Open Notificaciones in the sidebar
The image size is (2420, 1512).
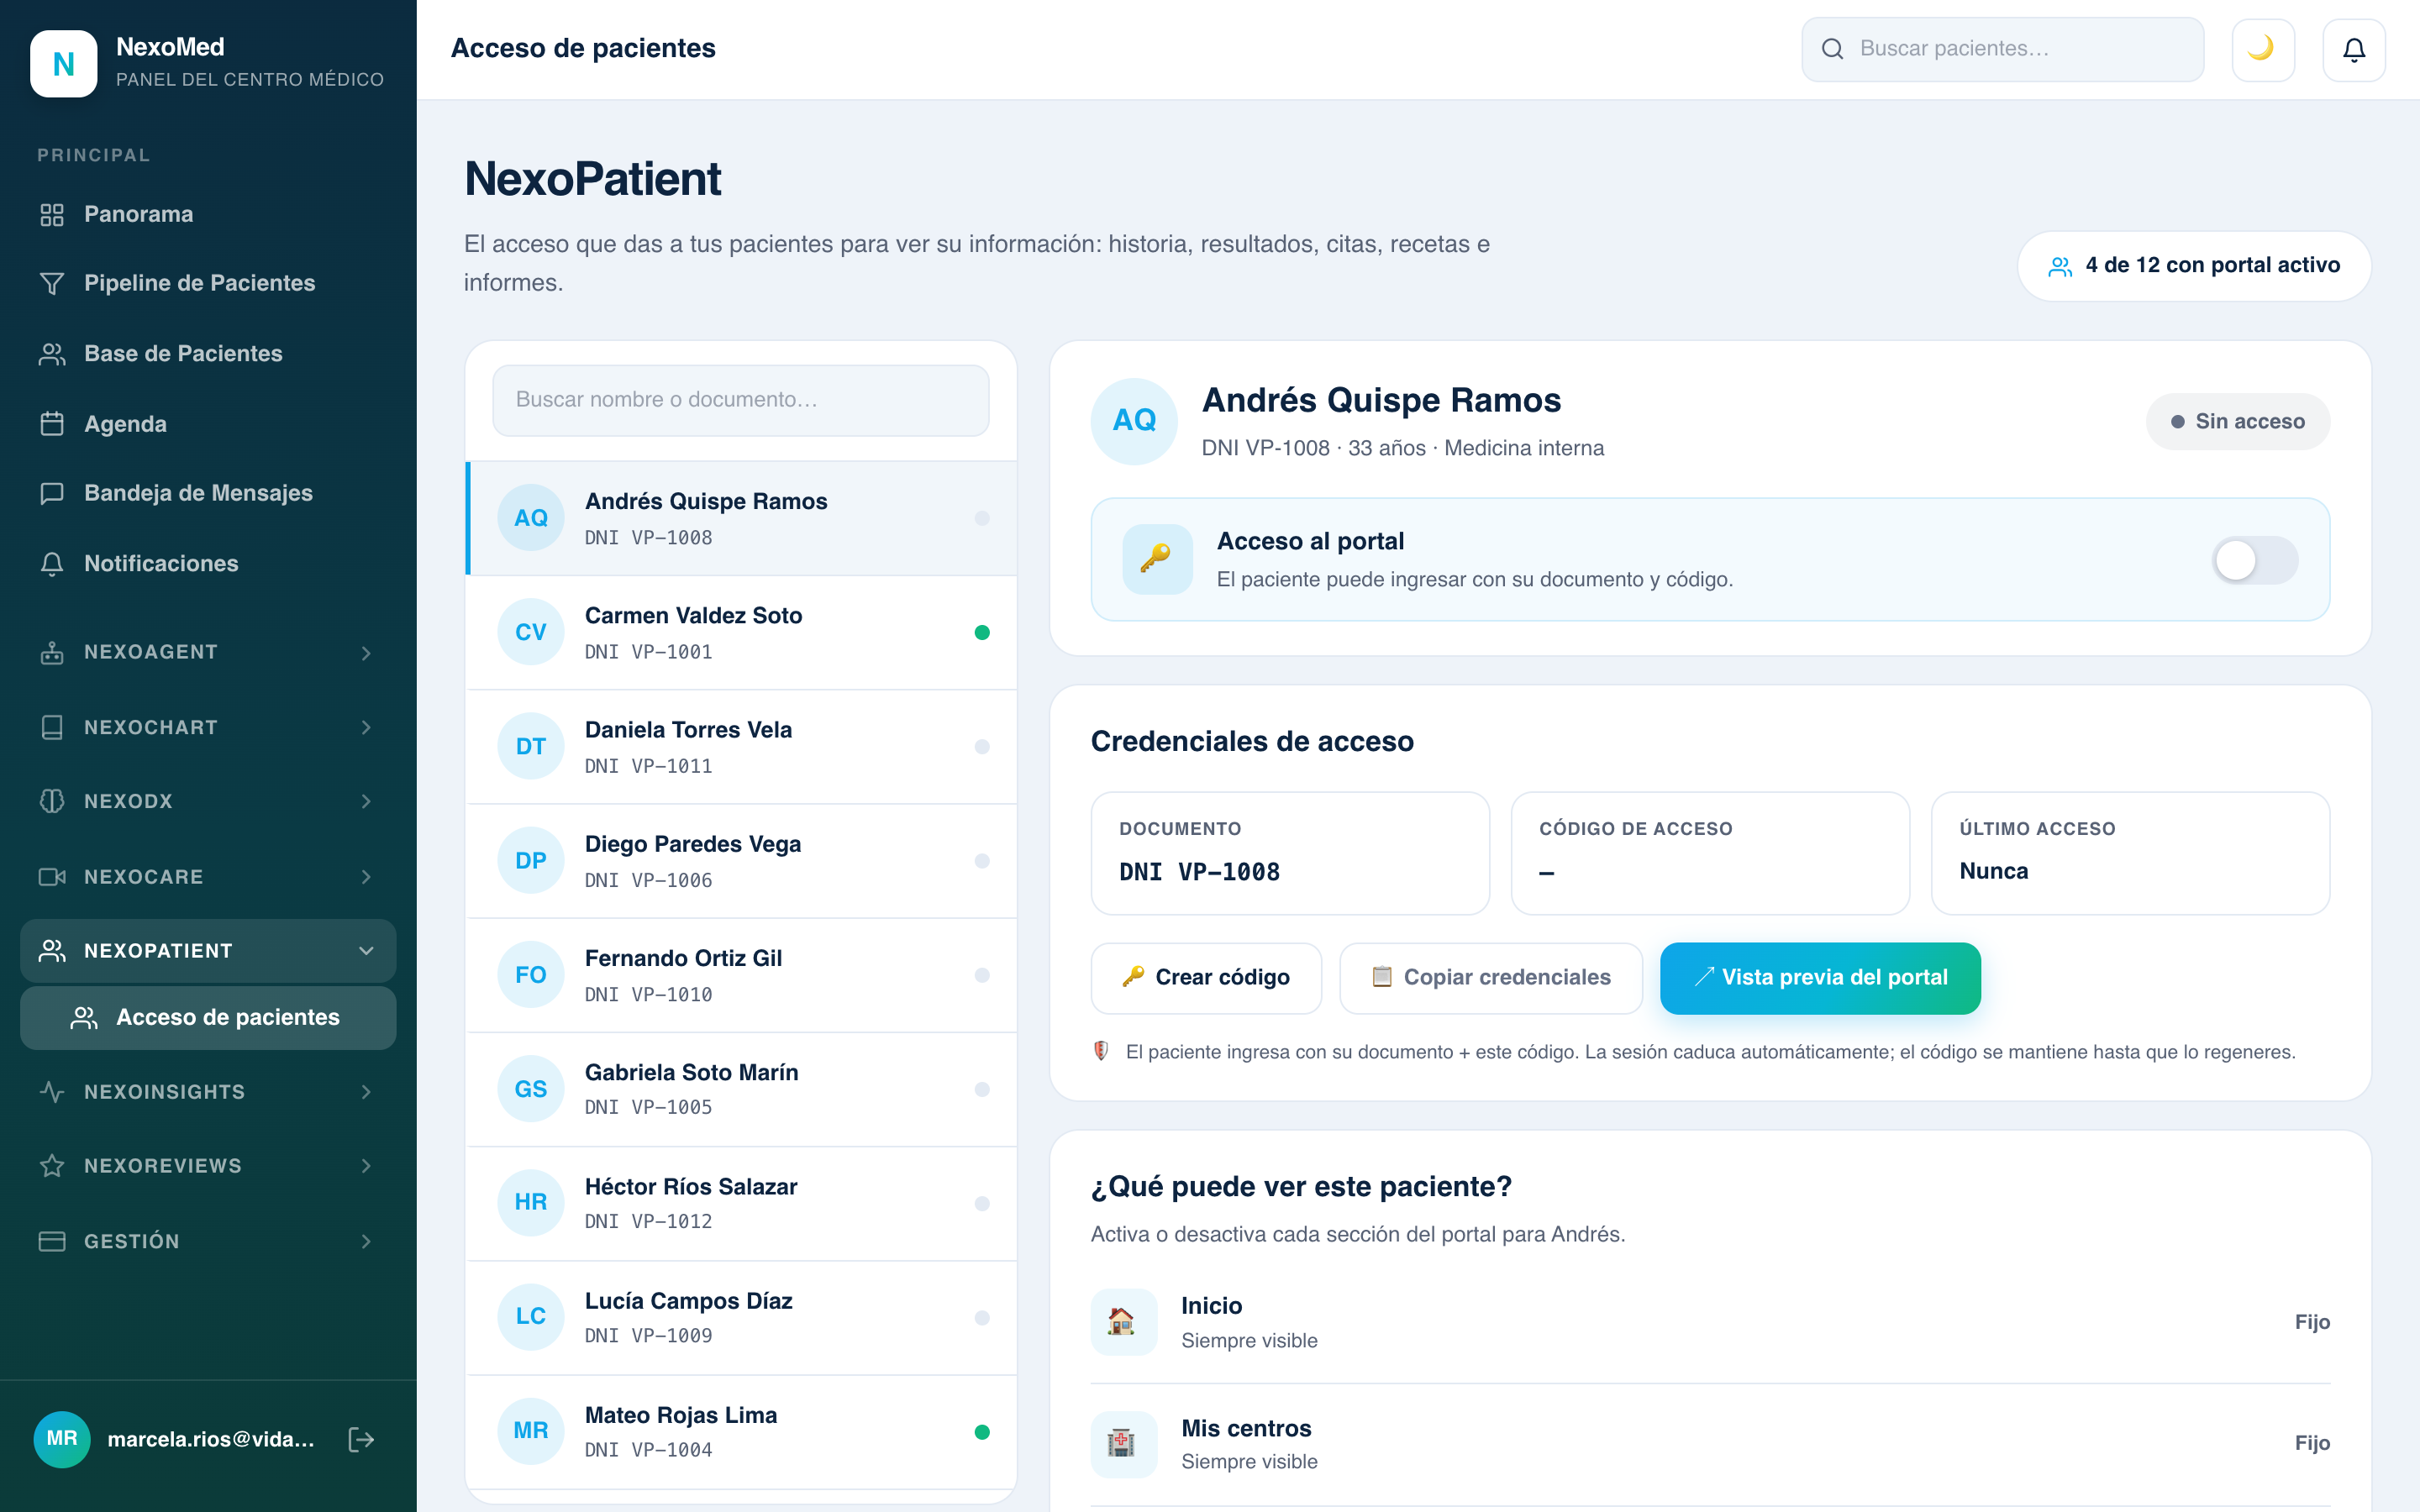208,563
